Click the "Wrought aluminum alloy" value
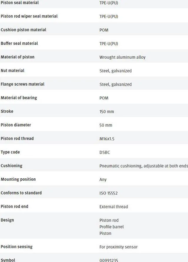 (122, 57)
